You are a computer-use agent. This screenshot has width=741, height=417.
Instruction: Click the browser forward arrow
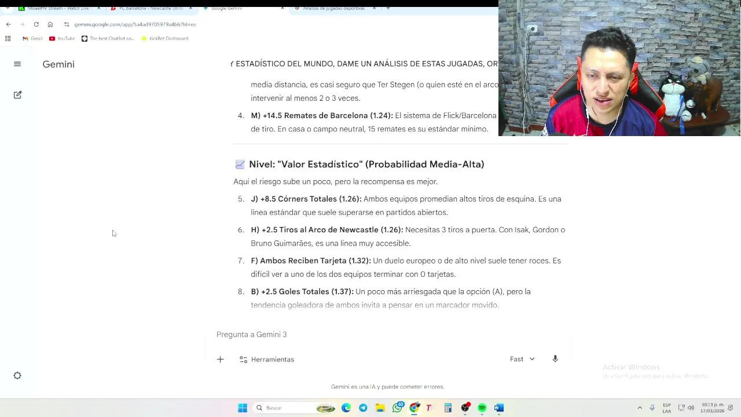point(22,24)
